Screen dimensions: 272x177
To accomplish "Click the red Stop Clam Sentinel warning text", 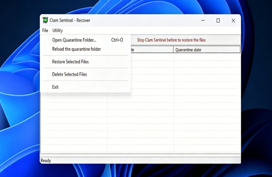I will tap(171, 40).
